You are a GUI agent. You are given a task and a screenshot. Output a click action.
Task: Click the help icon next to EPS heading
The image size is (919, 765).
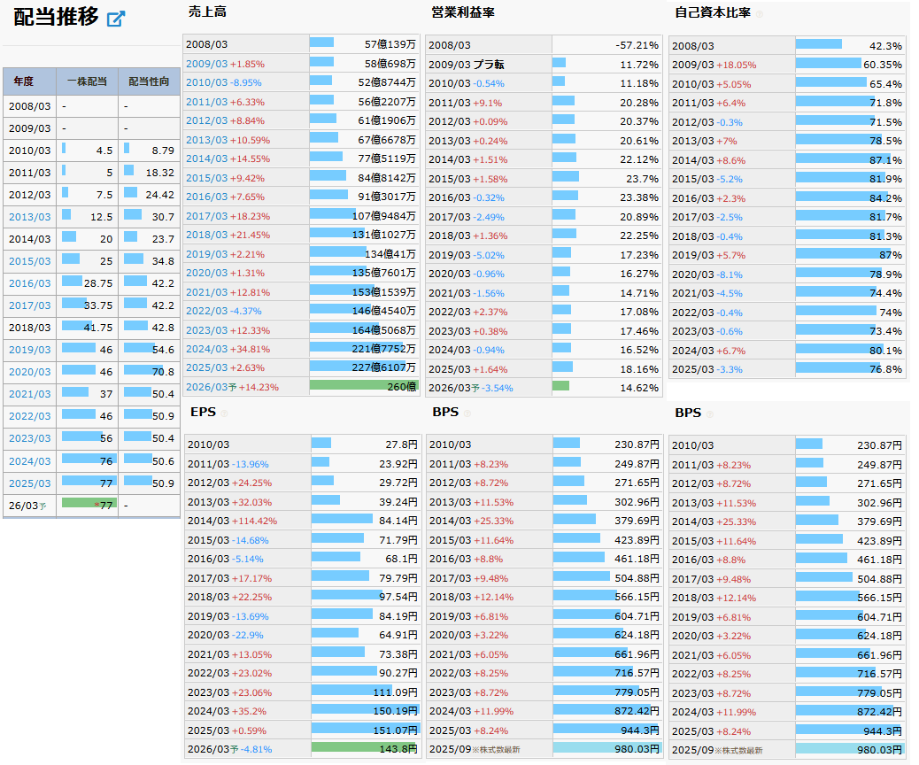[x=224, y=413]
